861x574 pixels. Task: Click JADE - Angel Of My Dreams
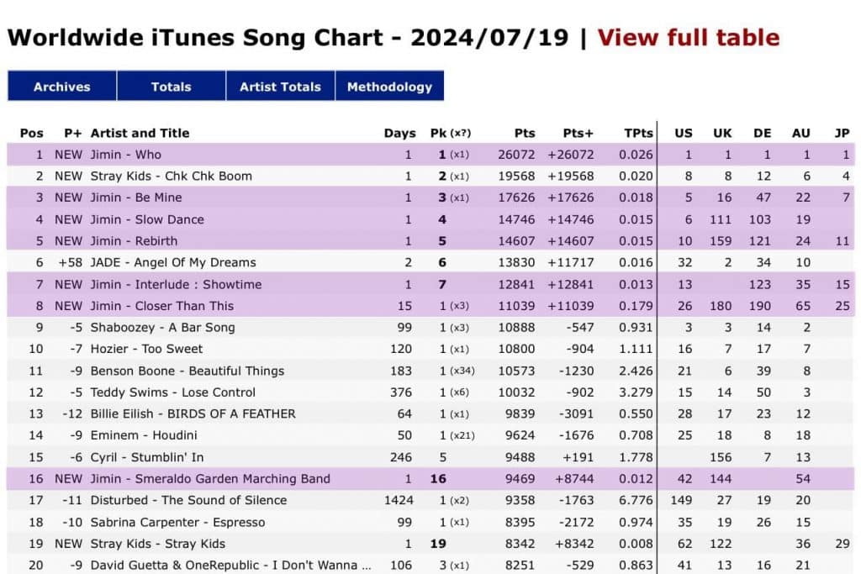(173, 262)
